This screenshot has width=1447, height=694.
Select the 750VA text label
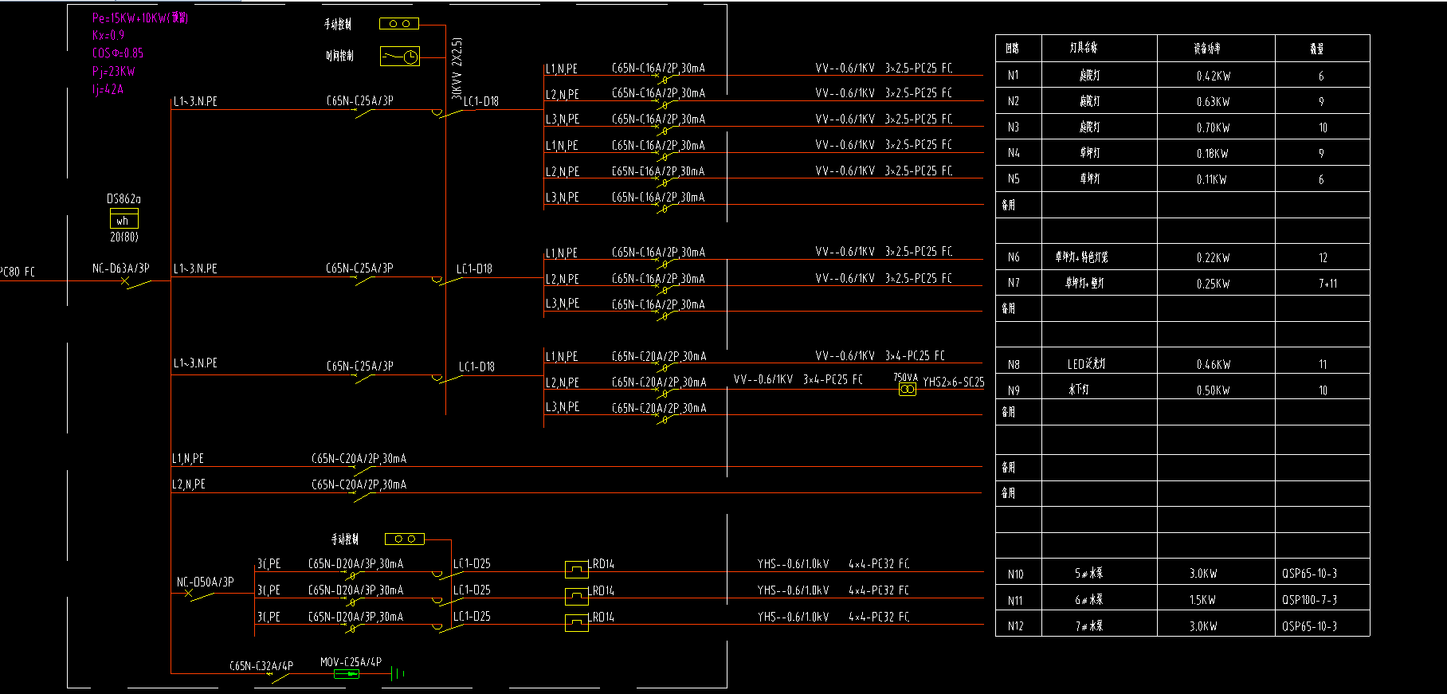tap(905, 378)
